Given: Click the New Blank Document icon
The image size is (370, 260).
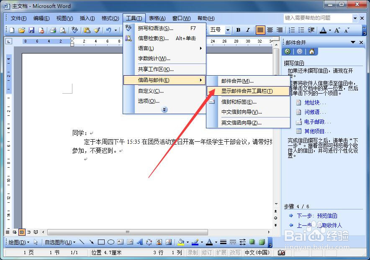Looking at the screenshot, I should 12,30.
